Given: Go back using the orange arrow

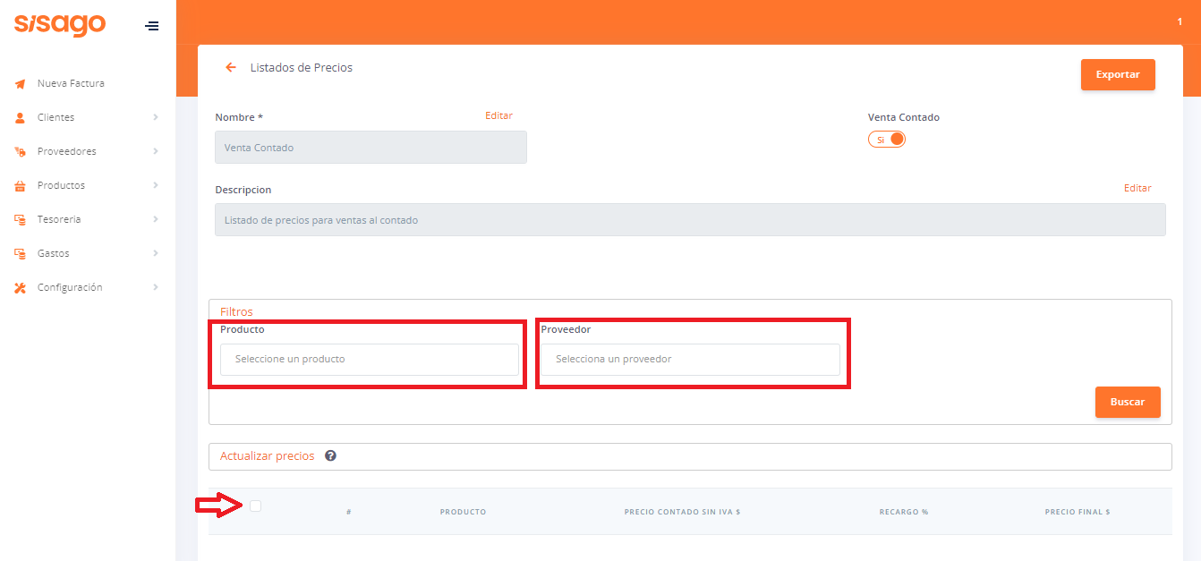Looking at the screenshot, I should pyautogui.click(x=231, y=68).
